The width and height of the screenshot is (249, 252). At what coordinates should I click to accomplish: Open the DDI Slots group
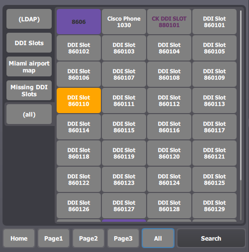(x=29, y=43)
